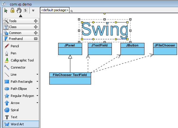Open the Line tool dropdown arrow
The height and width of the screenshot is (128, 178).
(x=37, y=74)
